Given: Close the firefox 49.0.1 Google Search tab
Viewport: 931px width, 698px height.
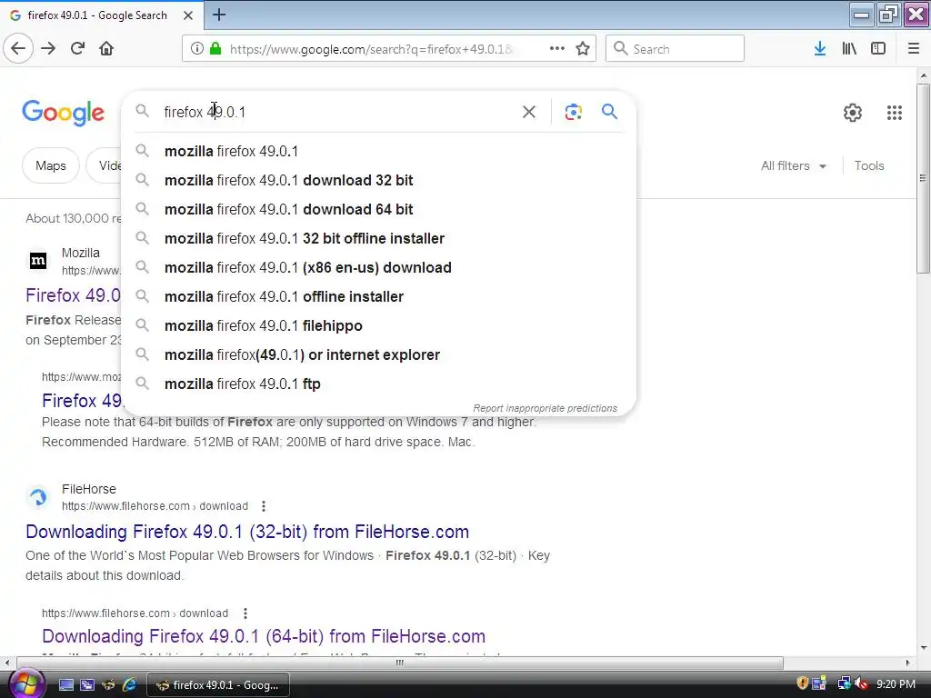Looking at the screenshot, I should tap(188, 15).
